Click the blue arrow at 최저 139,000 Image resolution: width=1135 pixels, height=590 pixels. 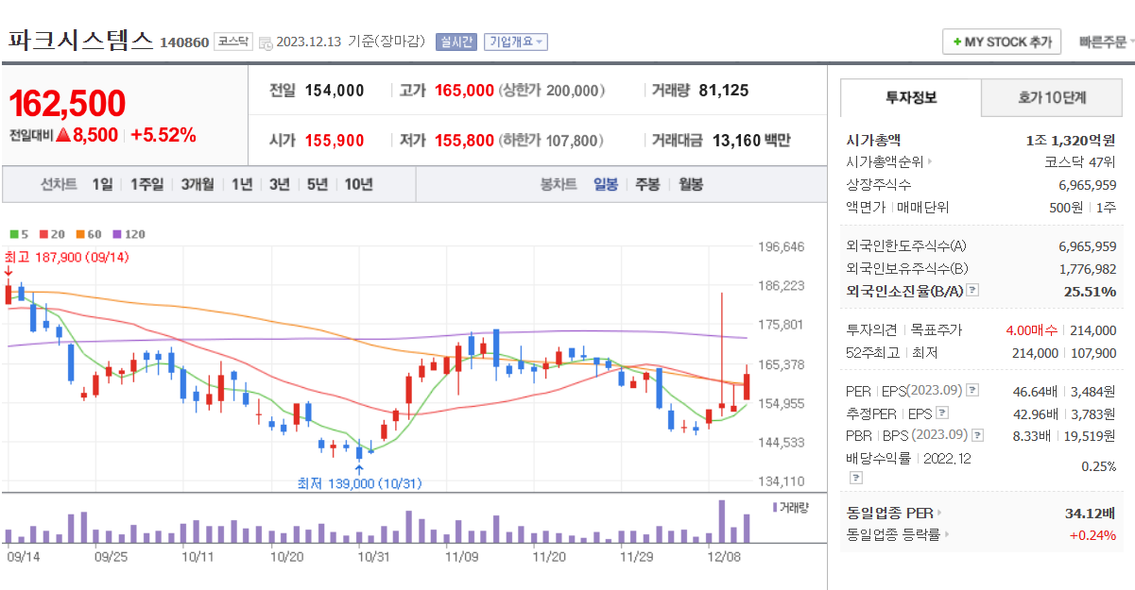pos(359,468)
